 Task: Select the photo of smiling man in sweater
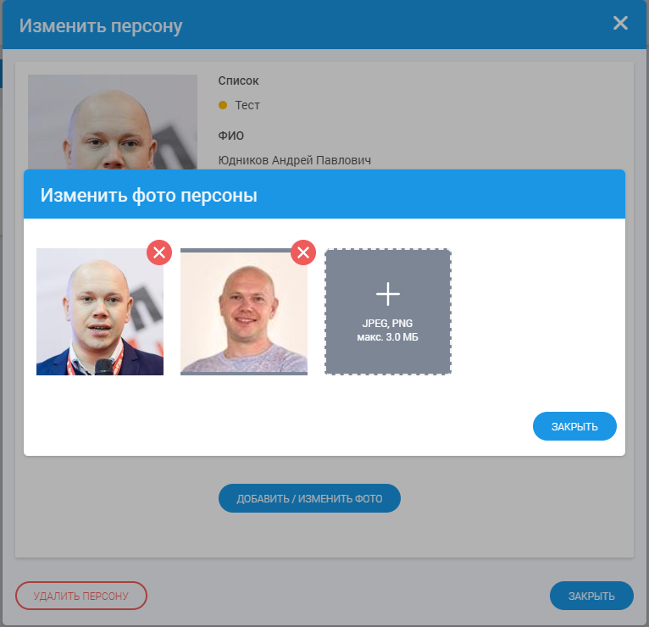244,312
